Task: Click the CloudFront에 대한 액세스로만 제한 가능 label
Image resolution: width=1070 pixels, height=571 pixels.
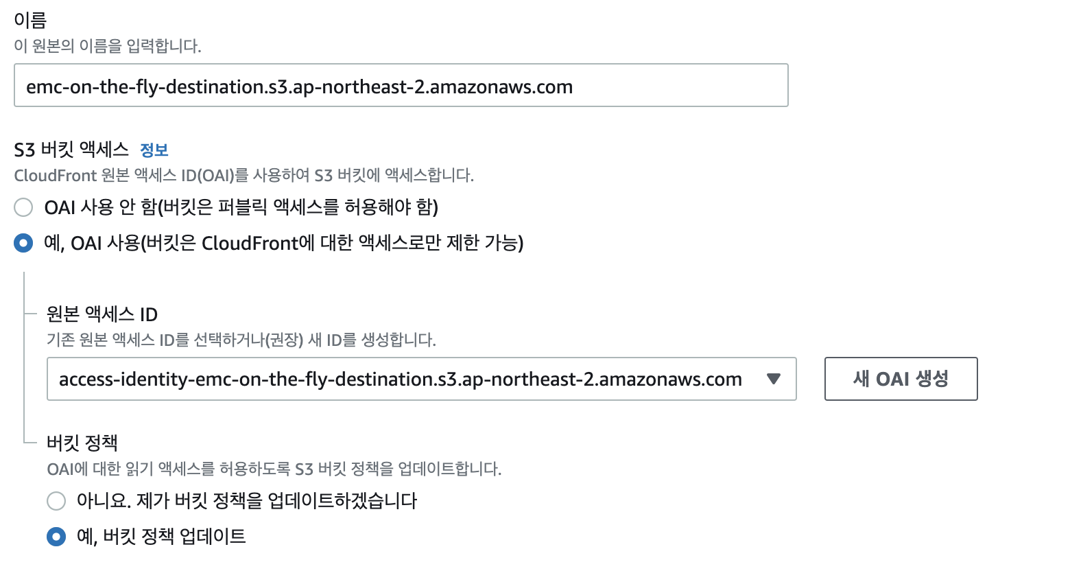Action: coord(362,243)
